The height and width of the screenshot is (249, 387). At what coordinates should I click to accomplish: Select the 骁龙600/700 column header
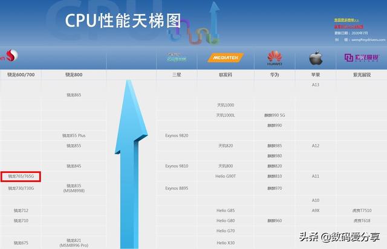(x=21, y=75)
